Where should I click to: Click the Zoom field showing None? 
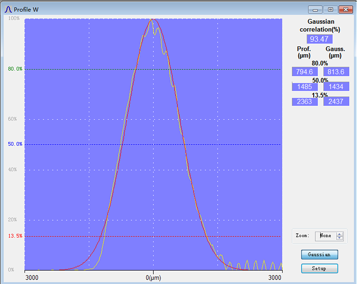325,236
